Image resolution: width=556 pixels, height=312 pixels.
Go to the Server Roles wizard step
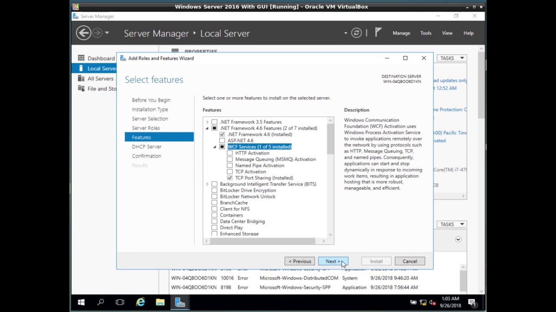tap(146, 128)
